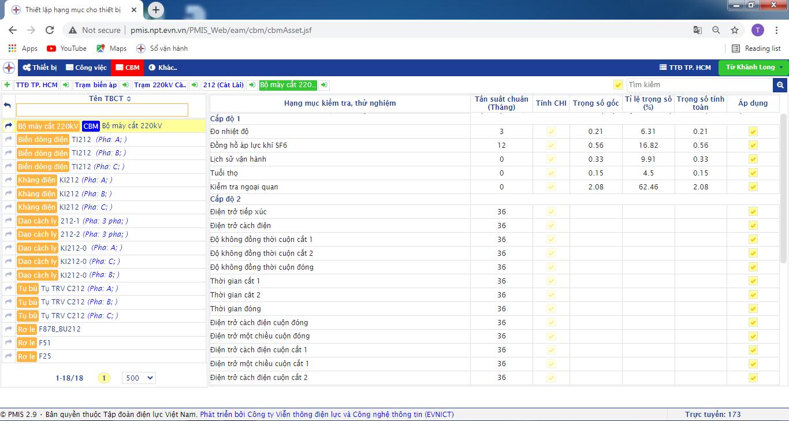Open the 500 page size dropdown
The width and height of the screenshot is (789, 421).
click(x=139, y=378)
